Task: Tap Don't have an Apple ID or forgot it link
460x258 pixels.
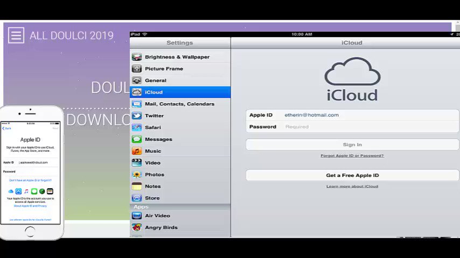Action: click(x=30, y=180)
